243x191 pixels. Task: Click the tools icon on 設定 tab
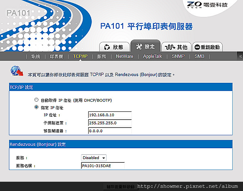[139, 46]
